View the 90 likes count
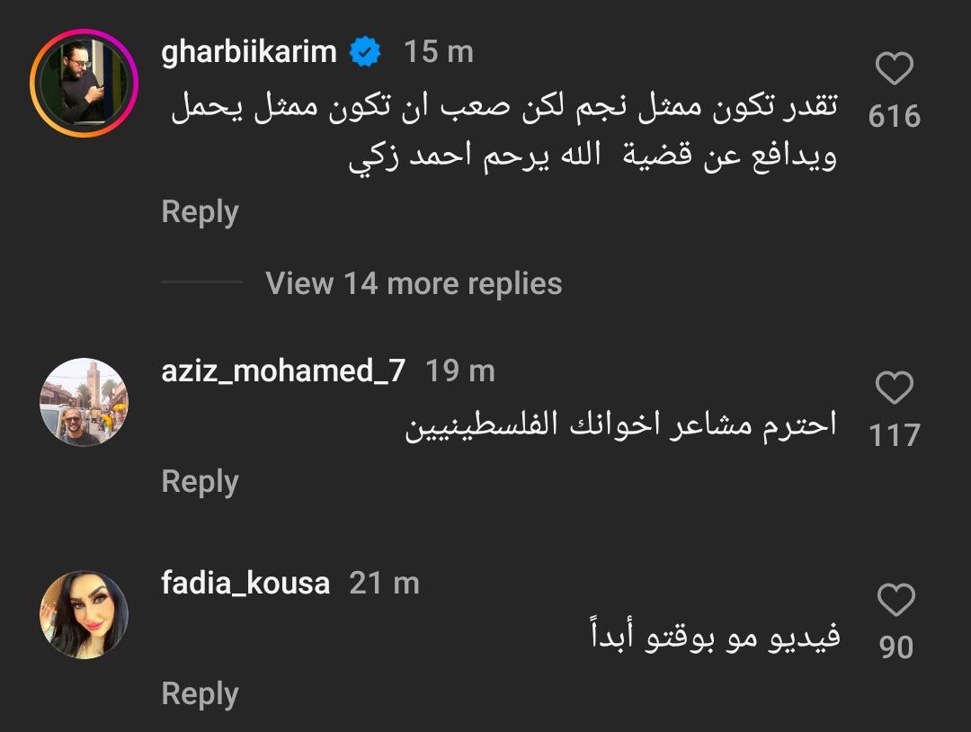971x732 pixels. pos(895,647)
